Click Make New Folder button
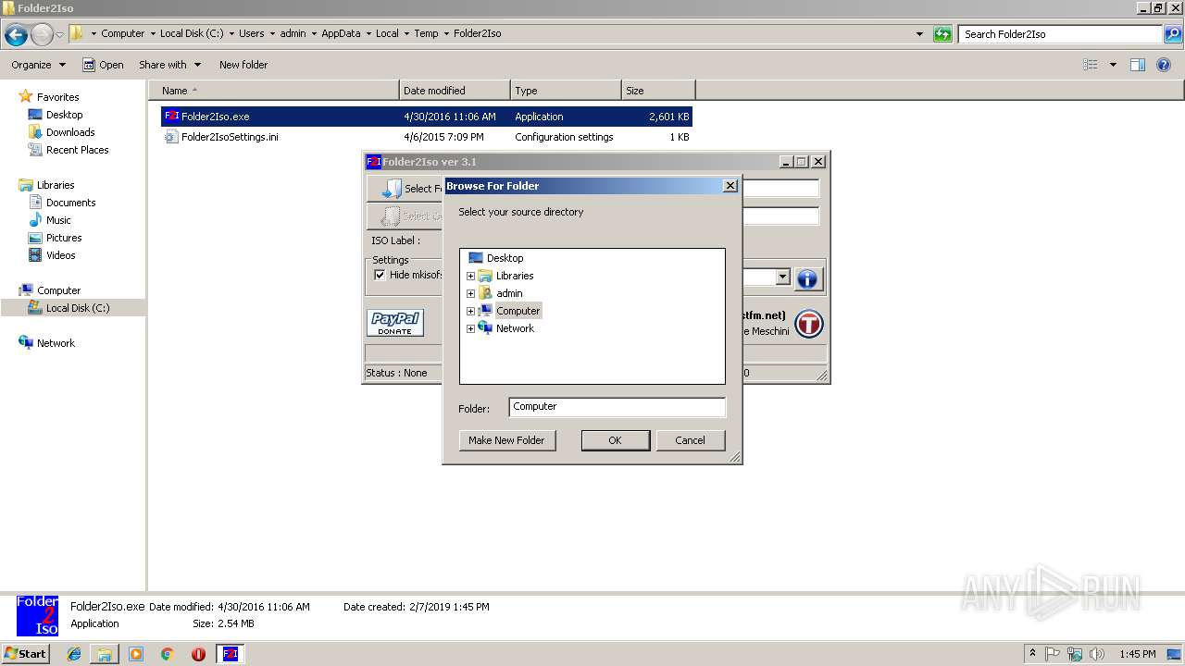 coord(506,440)
